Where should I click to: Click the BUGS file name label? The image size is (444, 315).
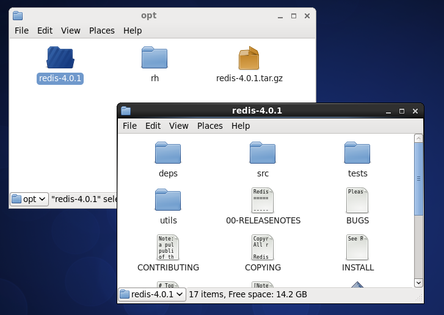click(357, 220)
